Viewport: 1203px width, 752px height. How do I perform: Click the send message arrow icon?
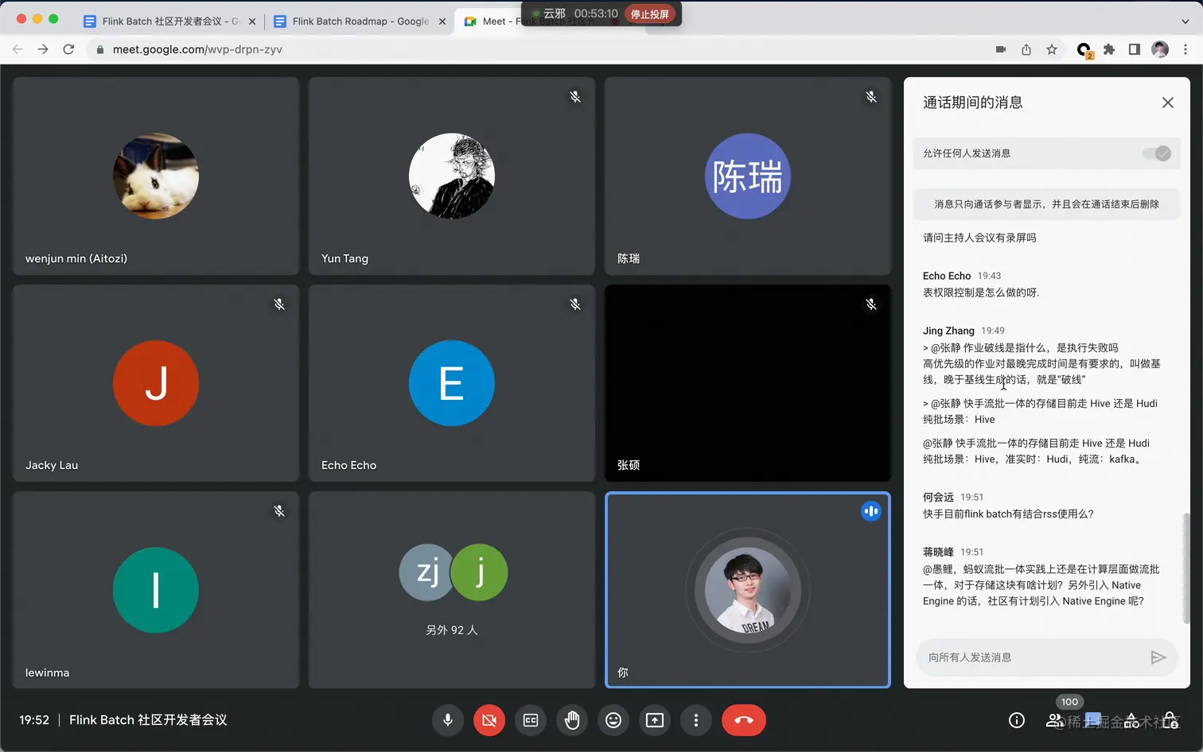pos(1158,657)
